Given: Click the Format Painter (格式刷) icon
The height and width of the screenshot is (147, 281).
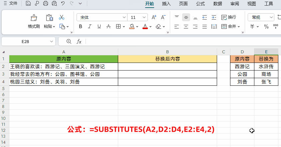Looking at the screenshot, I should pos(34,18).
